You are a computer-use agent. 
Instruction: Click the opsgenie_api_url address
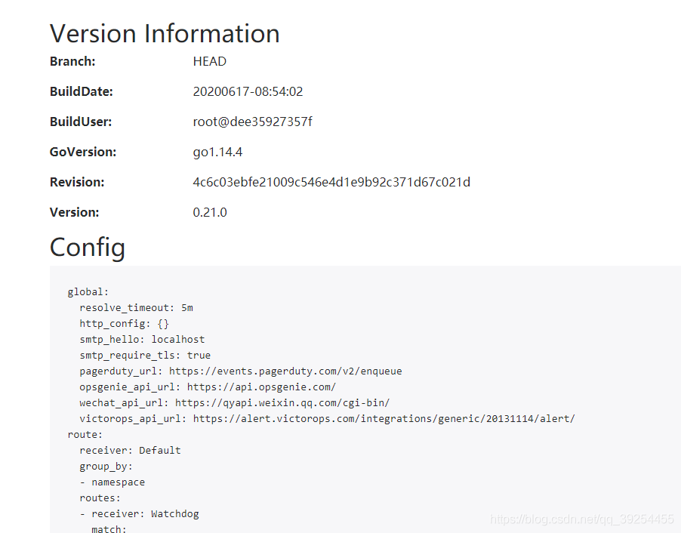click(x=261, y=387)
